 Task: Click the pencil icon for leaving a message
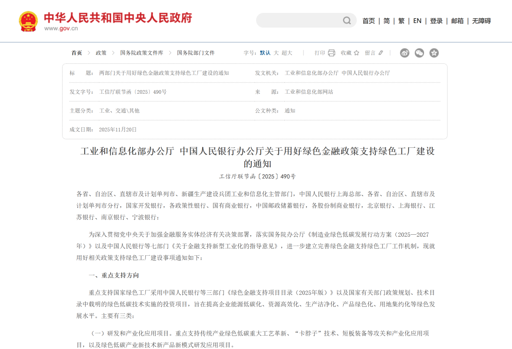pos(381,53)
